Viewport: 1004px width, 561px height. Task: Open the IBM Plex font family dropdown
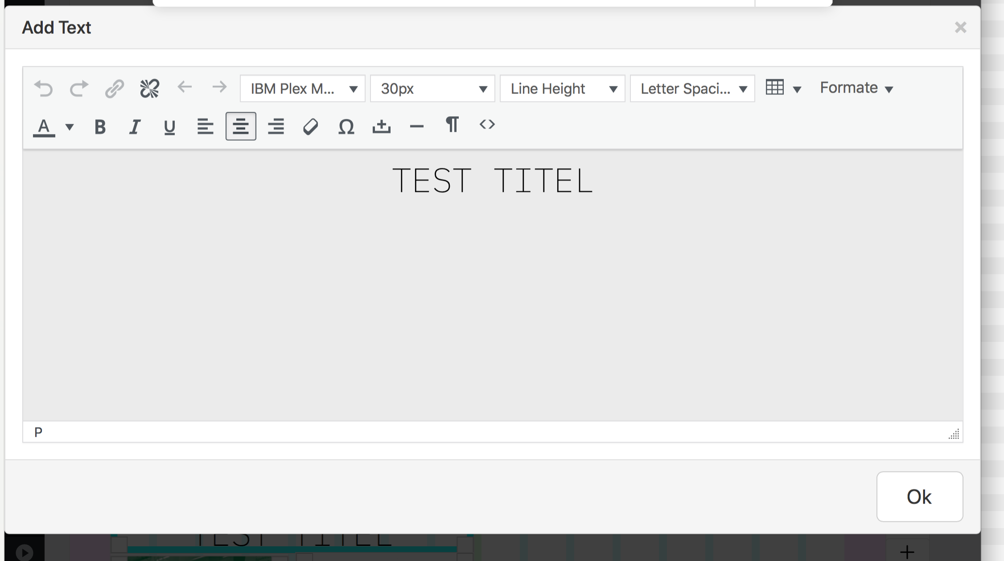pos(303,89)
